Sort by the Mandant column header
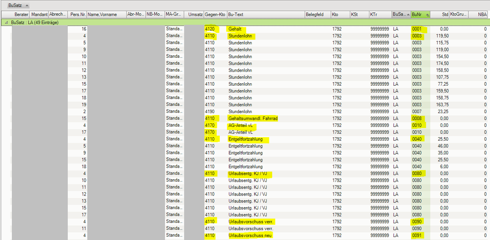The image size is (490, 240). pos(39,14)
